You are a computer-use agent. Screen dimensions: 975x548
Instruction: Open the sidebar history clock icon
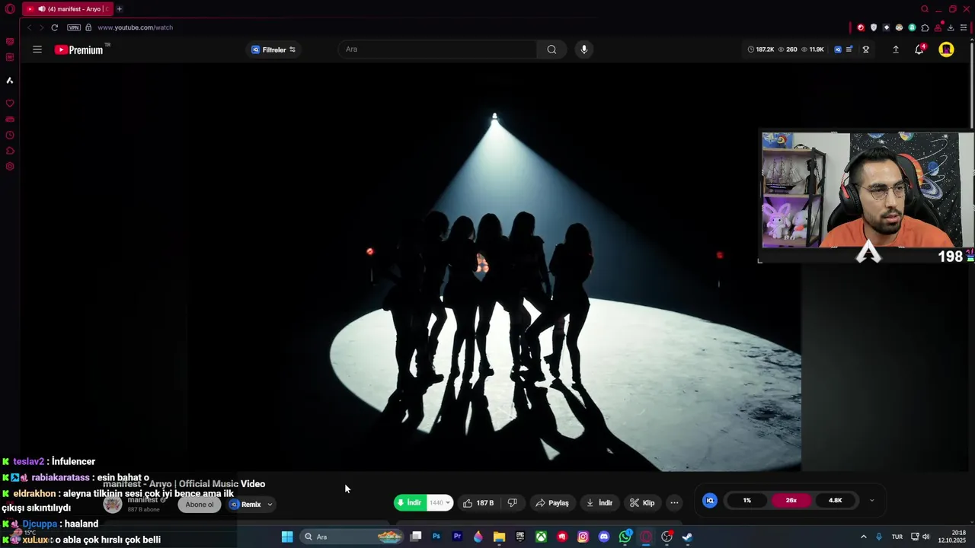pos(10,135)
